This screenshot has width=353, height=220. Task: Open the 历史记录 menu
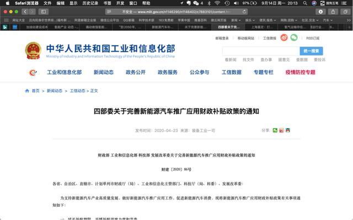coord(90,3)
